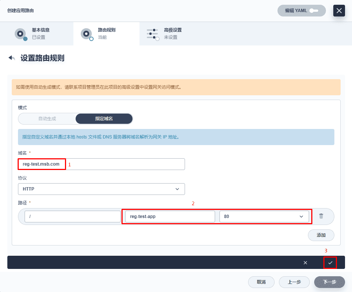
Task: Click the 基本信息 step icon
Action: 21,34
